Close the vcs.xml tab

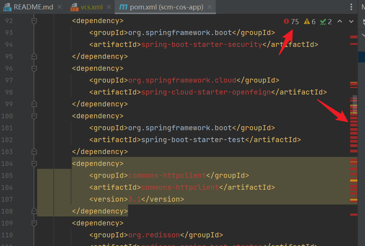(109, 7)
